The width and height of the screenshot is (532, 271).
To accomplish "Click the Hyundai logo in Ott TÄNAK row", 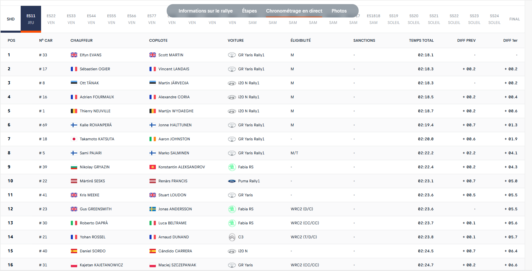I will pos(232,83).
